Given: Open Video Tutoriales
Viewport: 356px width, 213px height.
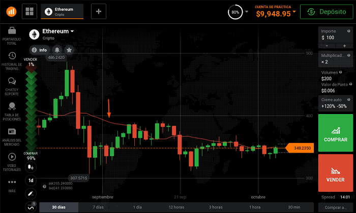Looking at the screenshot, I should click(12, 162).
